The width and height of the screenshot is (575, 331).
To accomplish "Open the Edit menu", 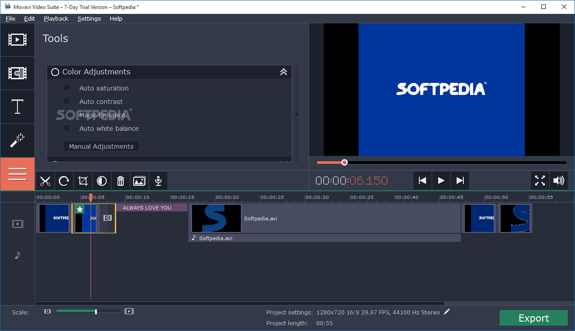I will tap(30, 18).
